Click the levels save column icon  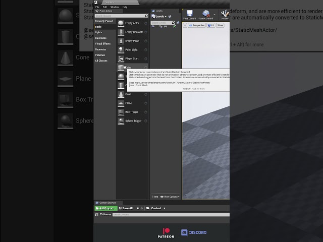tap(166, 27)
